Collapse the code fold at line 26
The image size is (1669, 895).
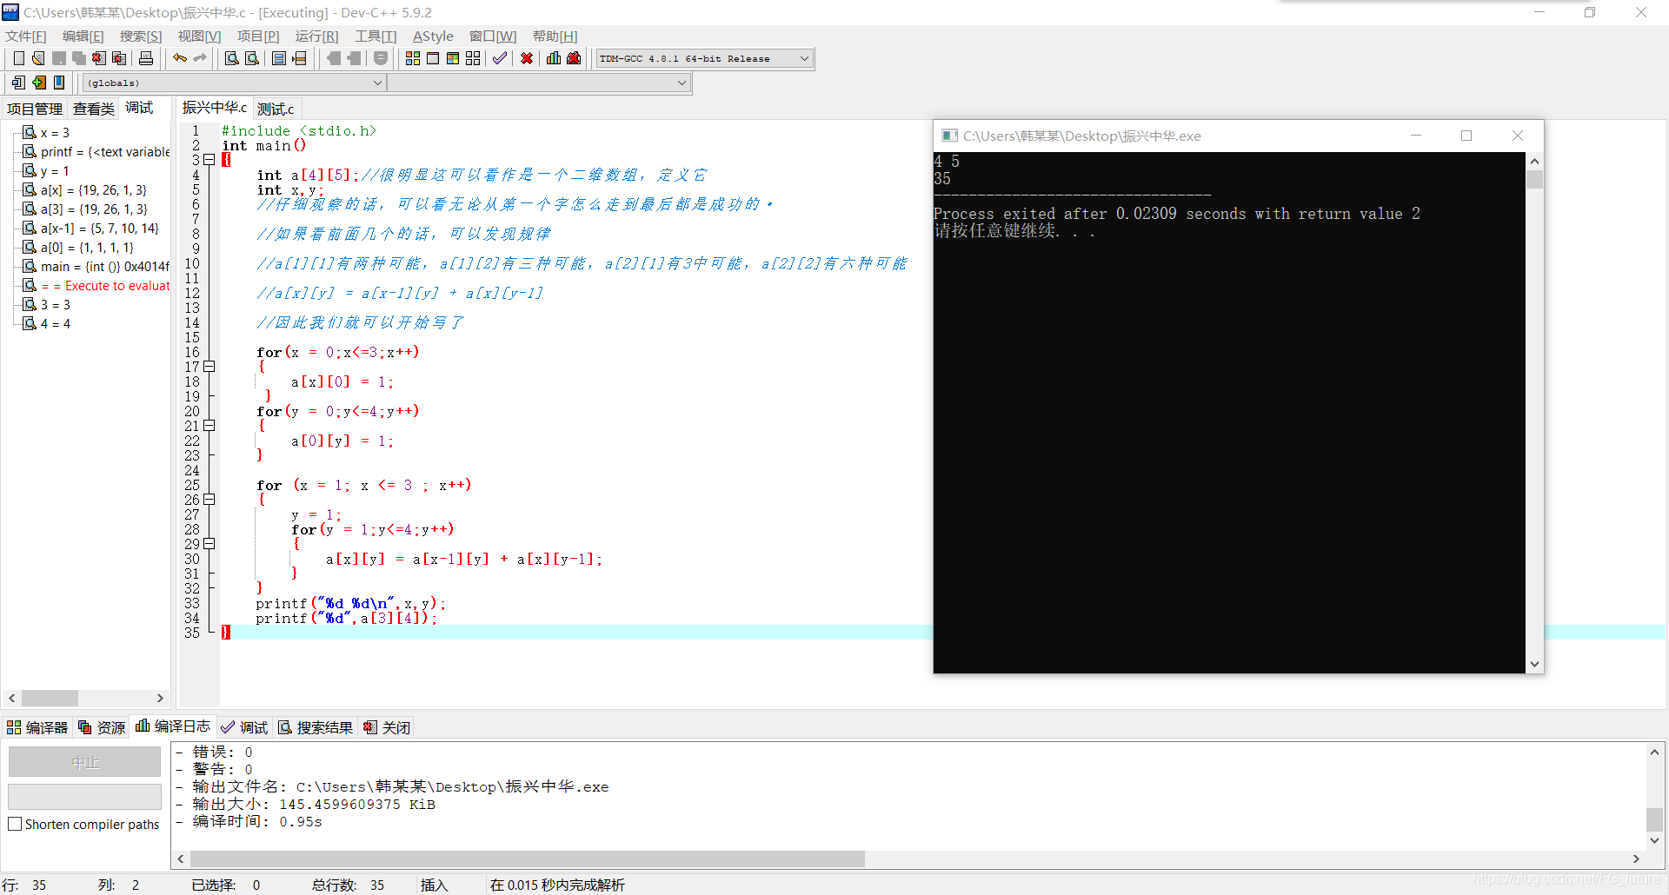click(x=209, y=500)
